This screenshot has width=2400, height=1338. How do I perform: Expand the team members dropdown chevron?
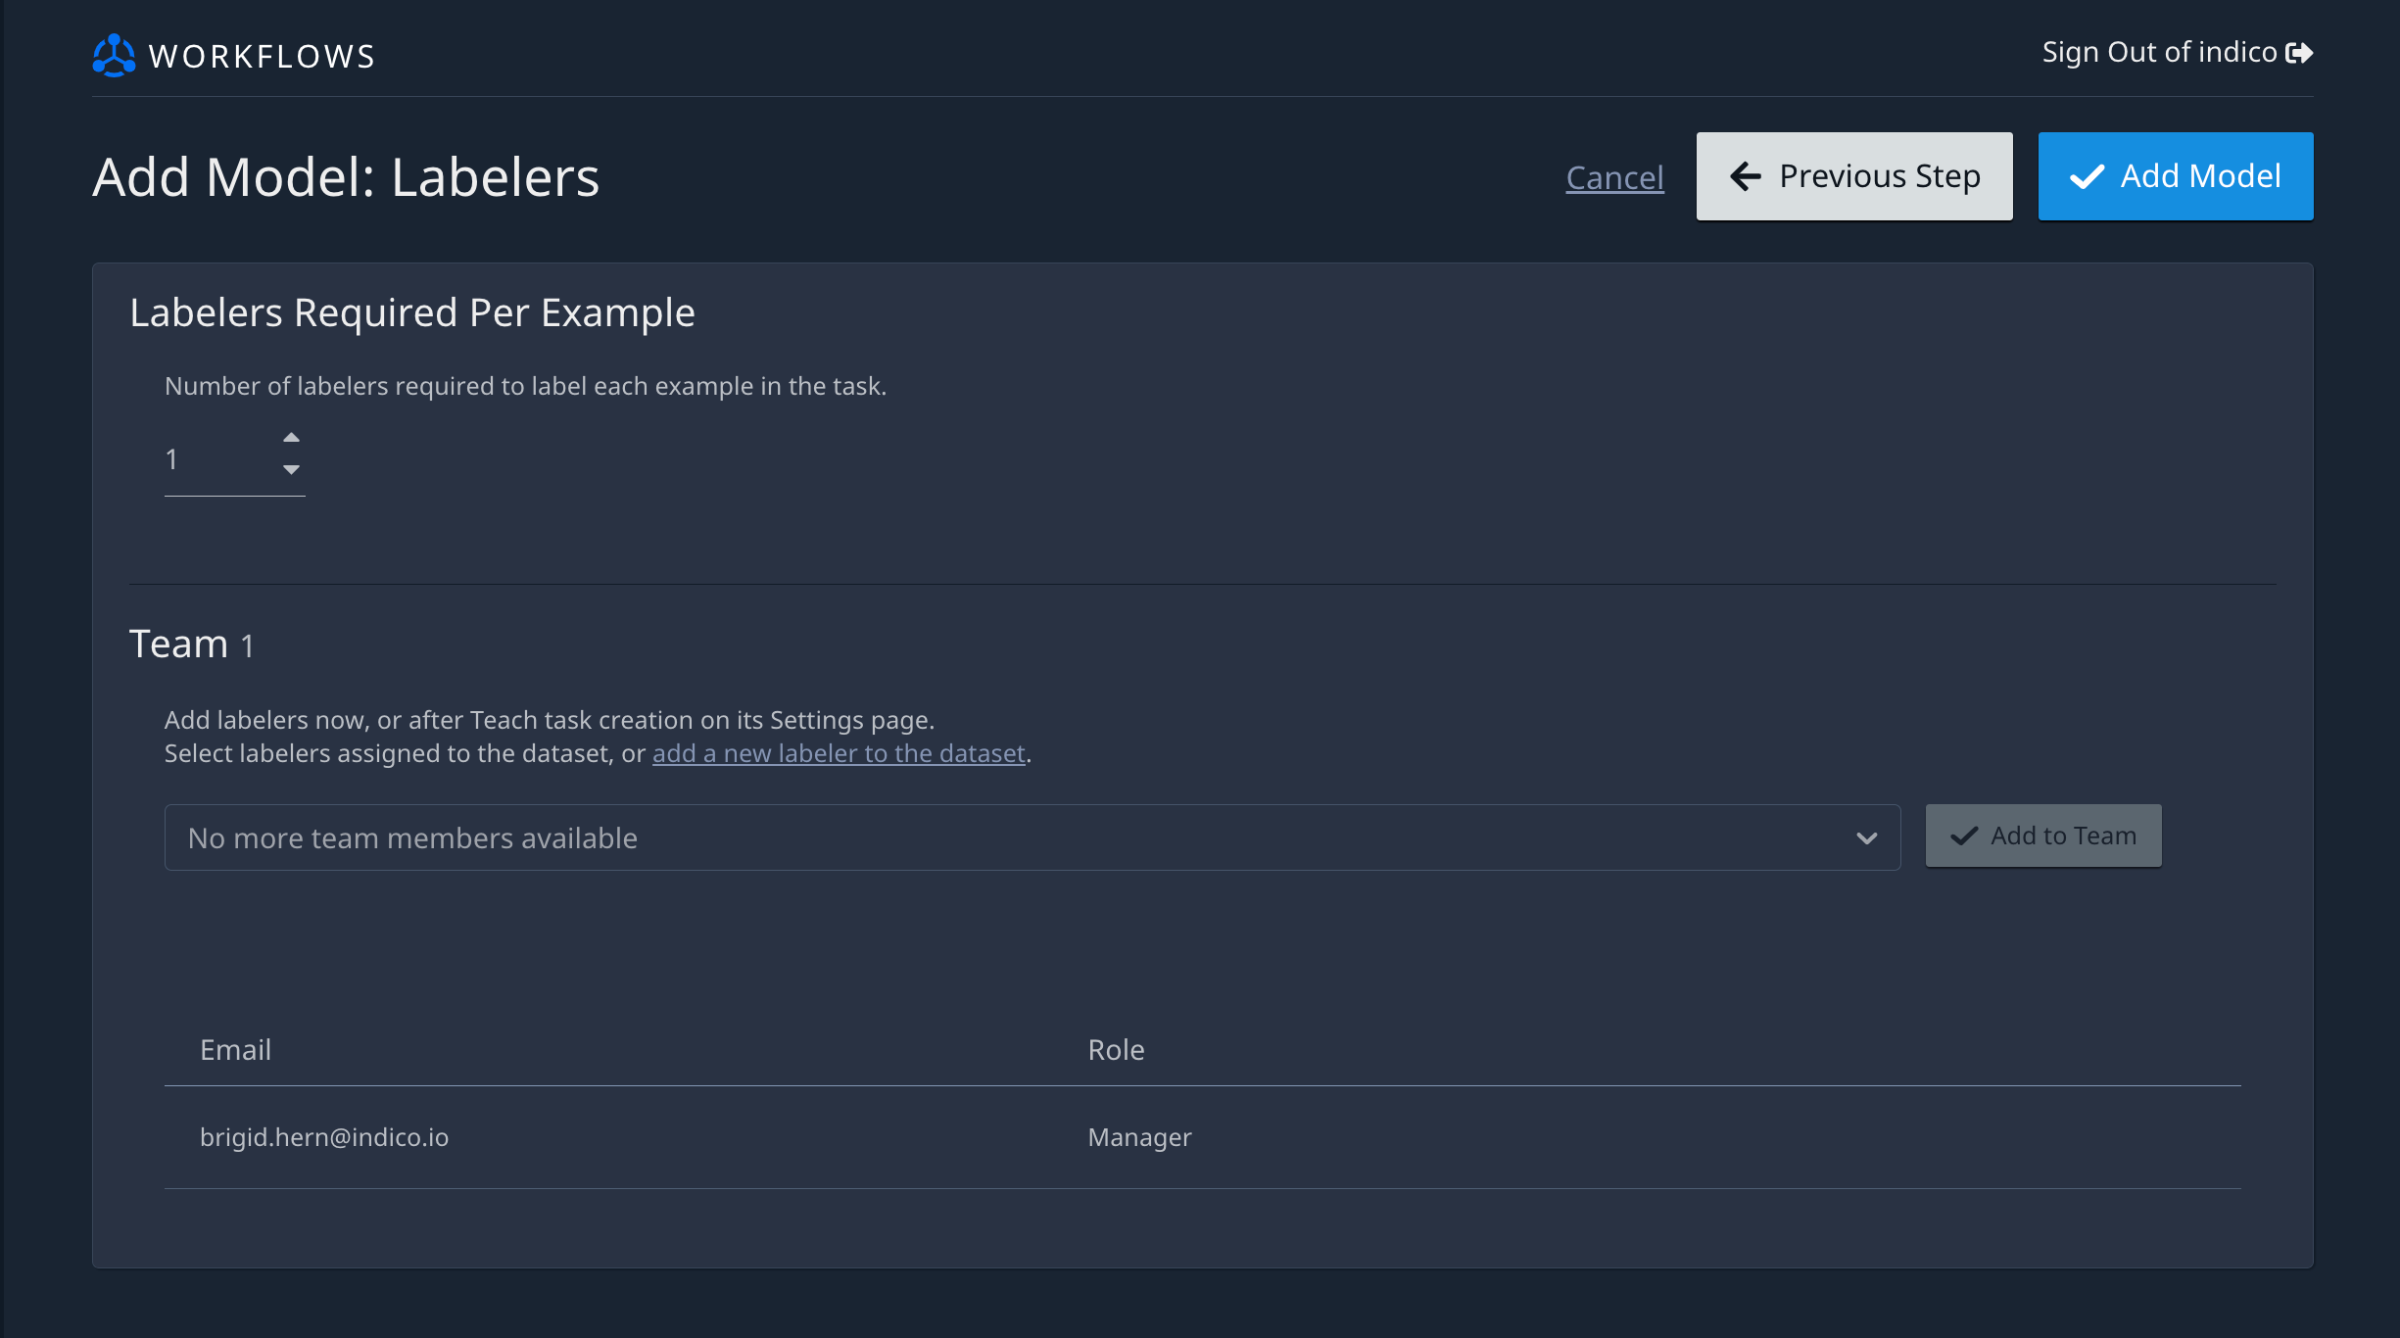[1866, 838]
